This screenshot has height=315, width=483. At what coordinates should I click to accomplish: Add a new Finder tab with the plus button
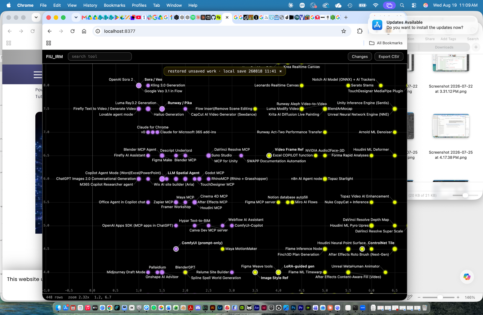click(x=476, y=47)
